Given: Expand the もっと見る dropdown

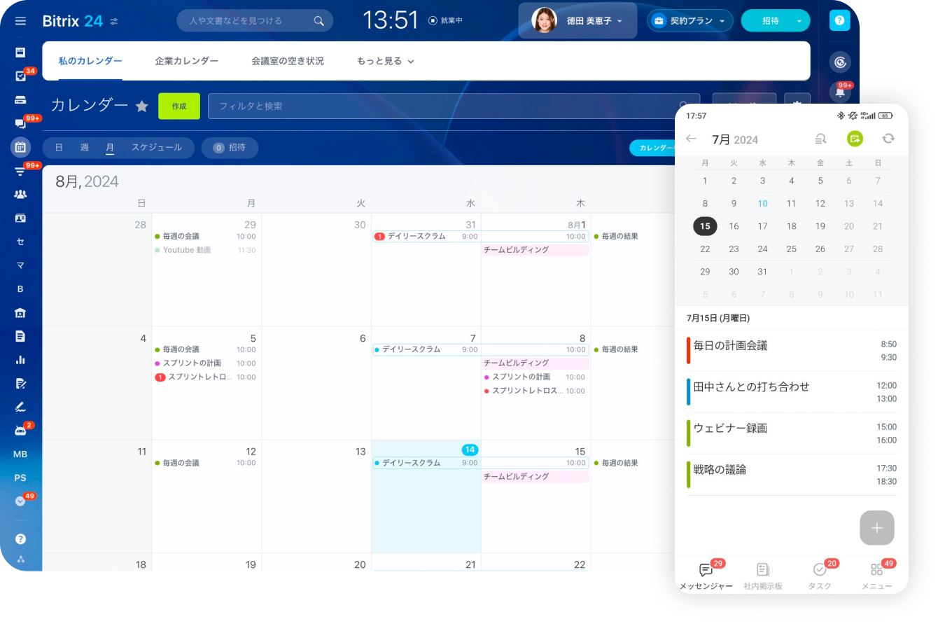Looking at the screenshot, I should [385, 62].
